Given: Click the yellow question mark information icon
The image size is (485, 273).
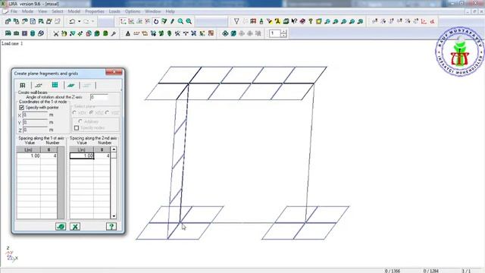Looking at the screenshot, I should tap(311, 21).
